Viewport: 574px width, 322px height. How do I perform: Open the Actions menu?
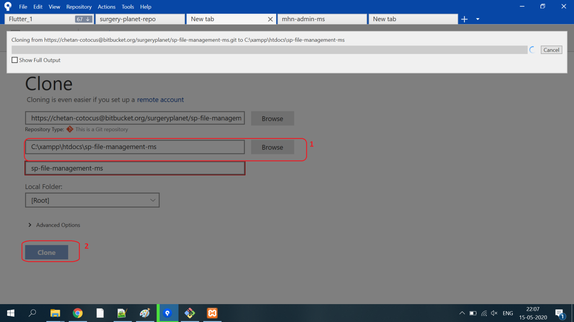tap(107, 7)
